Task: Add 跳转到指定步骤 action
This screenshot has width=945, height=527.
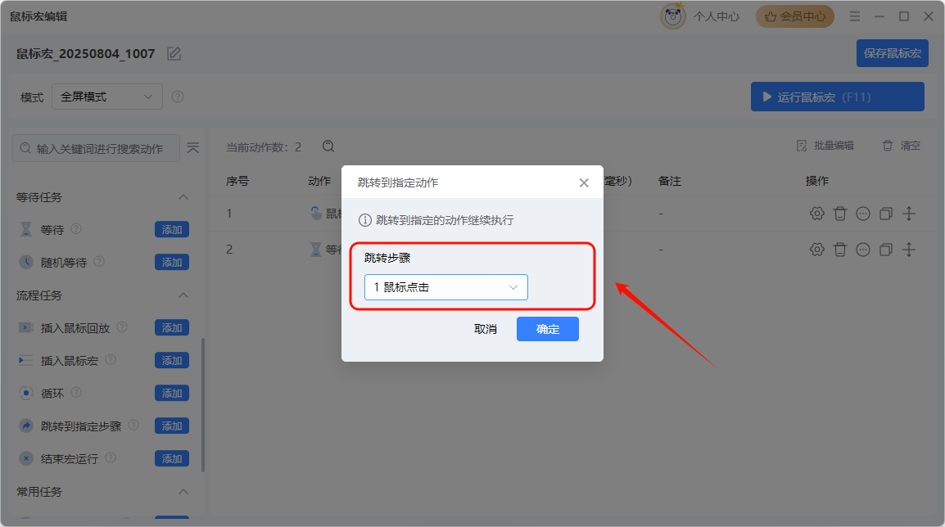Action: pyautogui.click(x=172, y=426)
